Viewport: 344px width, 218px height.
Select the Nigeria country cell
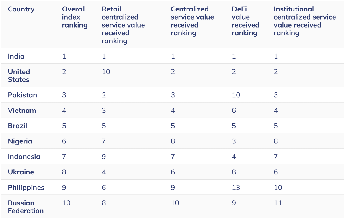20,141
